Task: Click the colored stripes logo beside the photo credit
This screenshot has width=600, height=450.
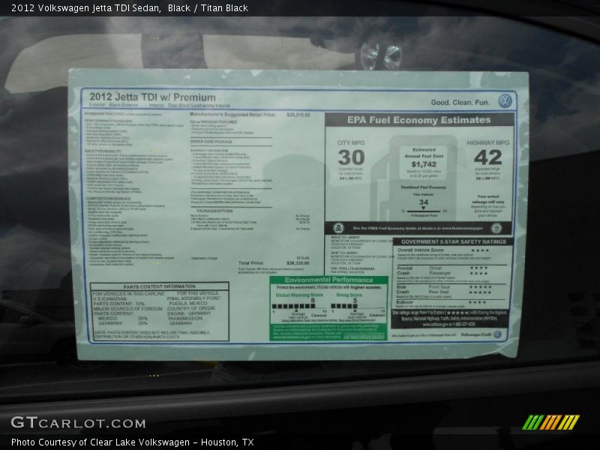Action: [x=551, y=422]
